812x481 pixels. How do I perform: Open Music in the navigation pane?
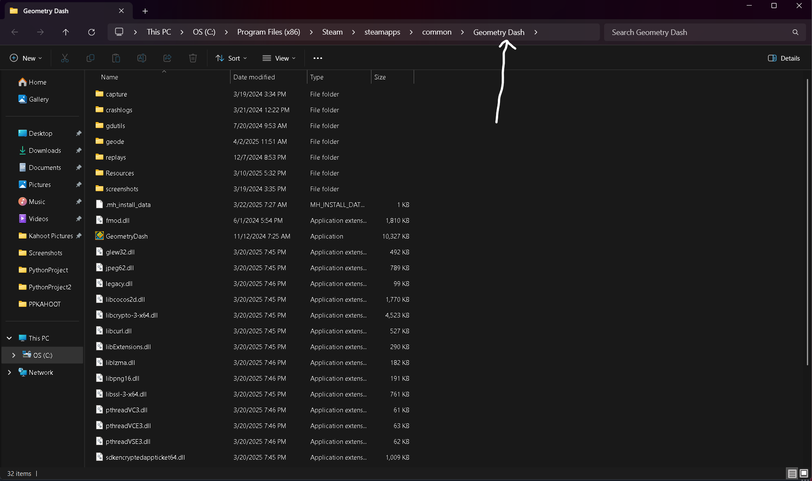[x=37, y=202]
